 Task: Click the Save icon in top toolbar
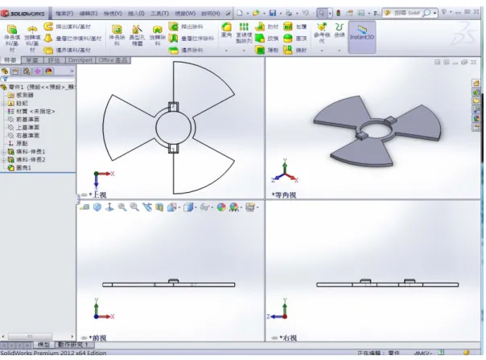click(273, 13)
